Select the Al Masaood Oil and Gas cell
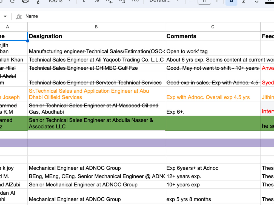 coord(96,109)
